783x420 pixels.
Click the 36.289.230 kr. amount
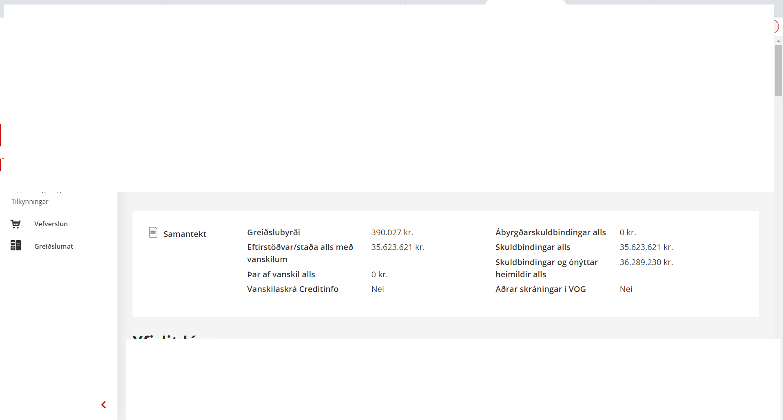click(x=646, y=262)
